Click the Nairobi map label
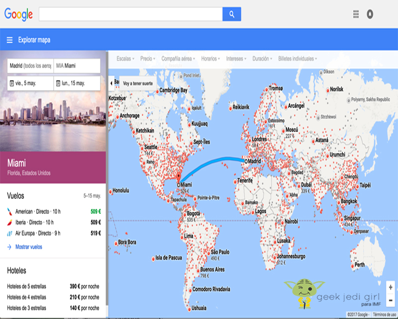This screenshot has height=319, width=398. click(291, 222)
